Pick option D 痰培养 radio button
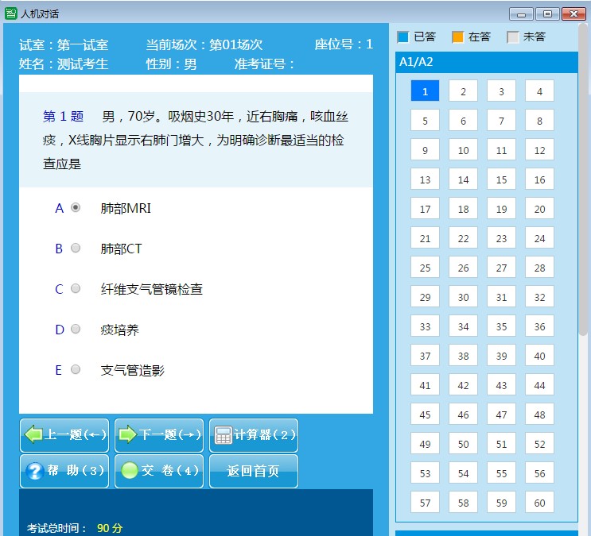 (x=76, y=330)
